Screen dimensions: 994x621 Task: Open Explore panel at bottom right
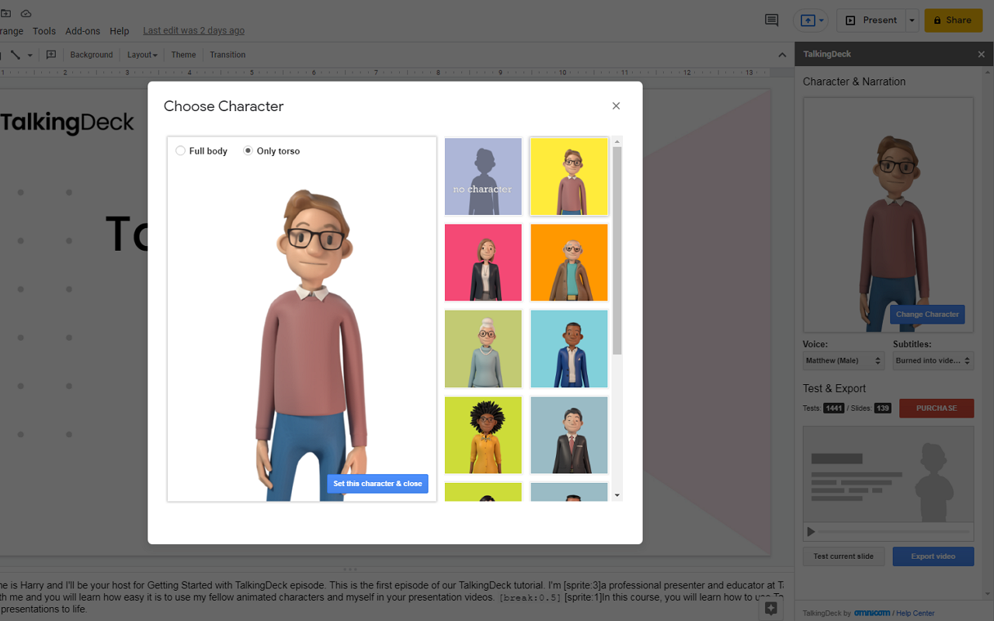771,607
